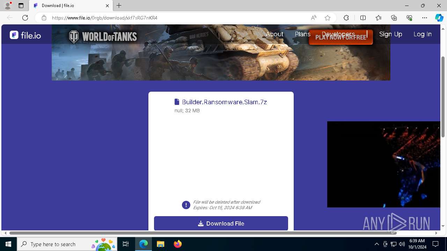Open the browser profile icon
The image size is (447, 251).
point(8,6)
